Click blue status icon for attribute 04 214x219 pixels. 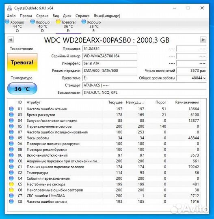click(11, 120)
